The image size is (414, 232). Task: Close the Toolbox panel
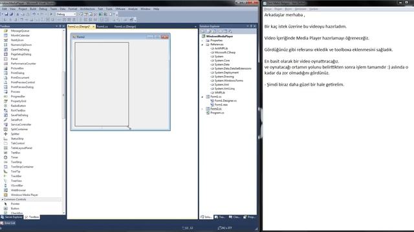(x=63, y=26)
